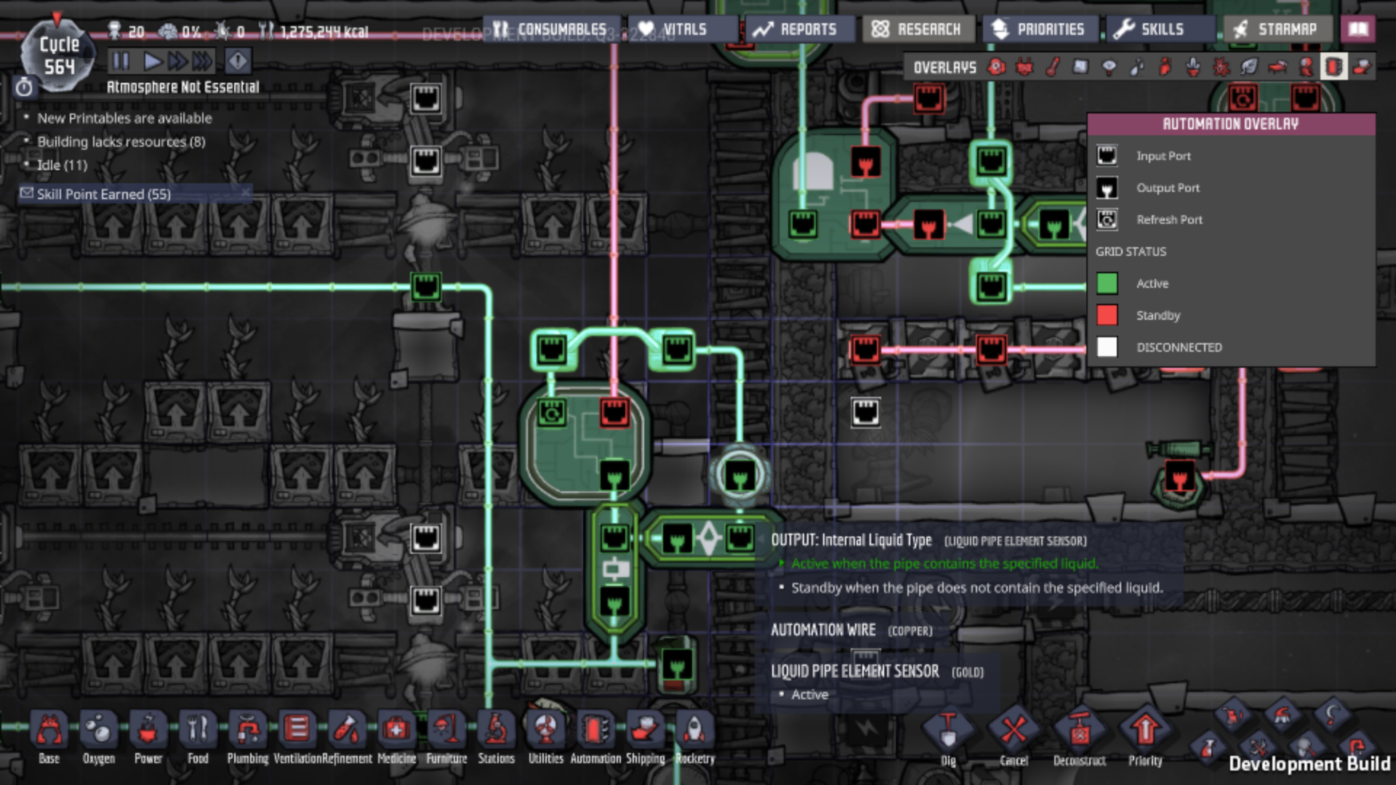Open the Germs overlay

coord(1221,67)
